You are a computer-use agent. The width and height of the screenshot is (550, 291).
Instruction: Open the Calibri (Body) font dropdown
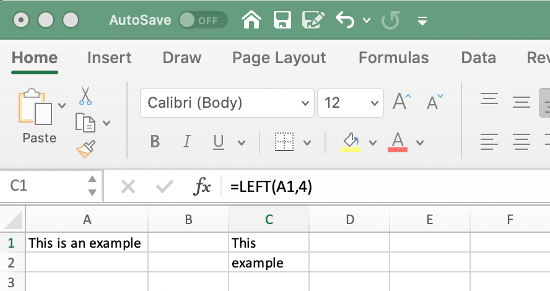(x=227, y=102)
